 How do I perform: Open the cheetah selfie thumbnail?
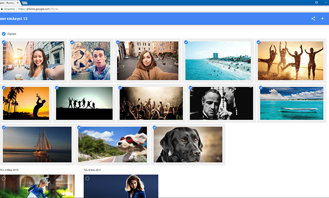tap(91, 61)
